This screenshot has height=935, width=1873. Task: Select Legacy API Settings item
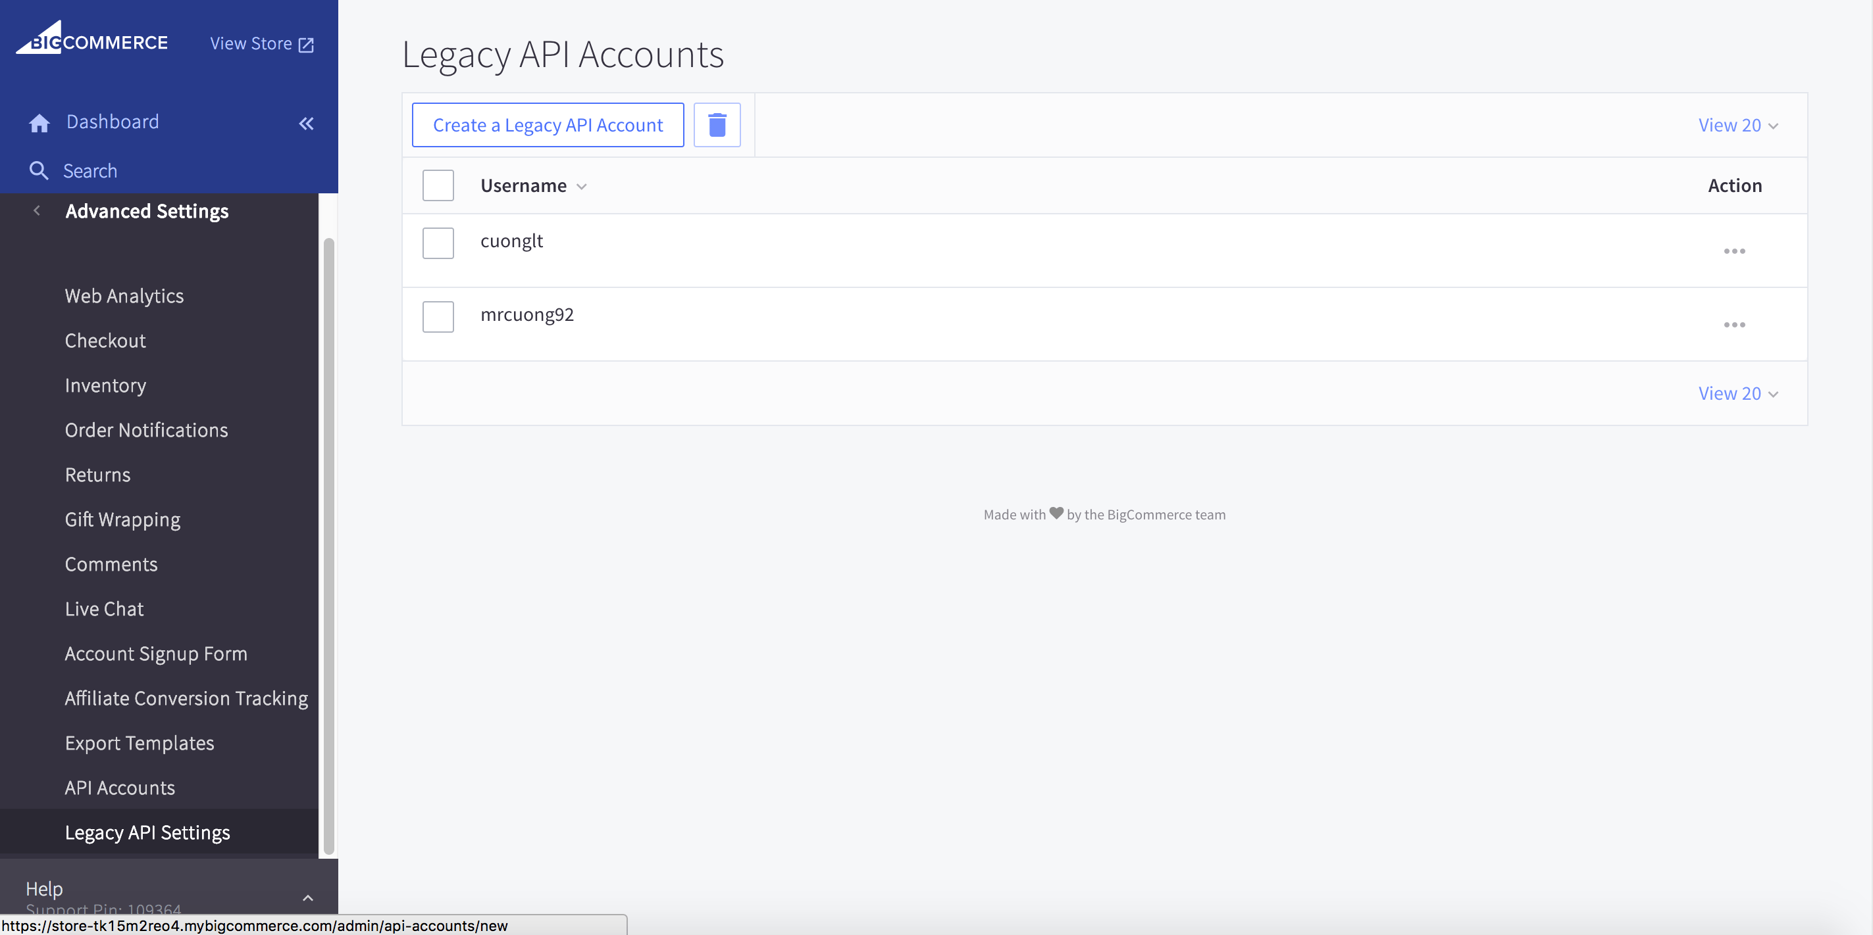click(x=159, y=832)
